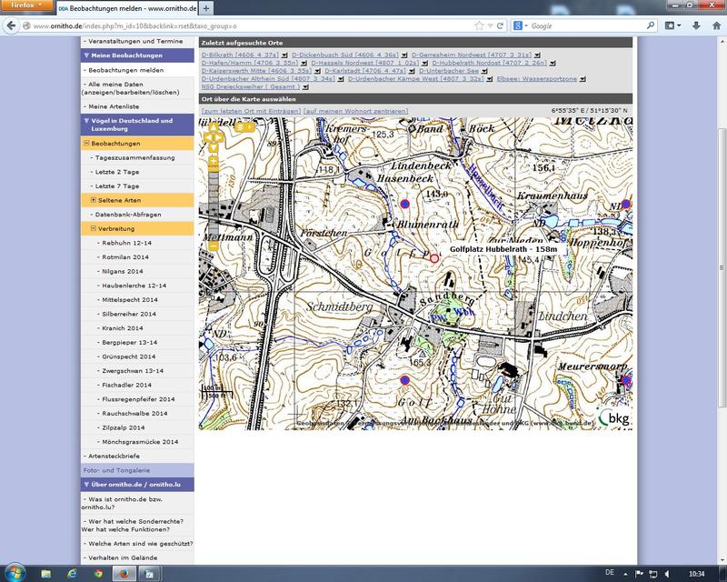727x582 pixels.
Task: Click the Firefox downloads arrow icon
Action: tap(696, 26)
